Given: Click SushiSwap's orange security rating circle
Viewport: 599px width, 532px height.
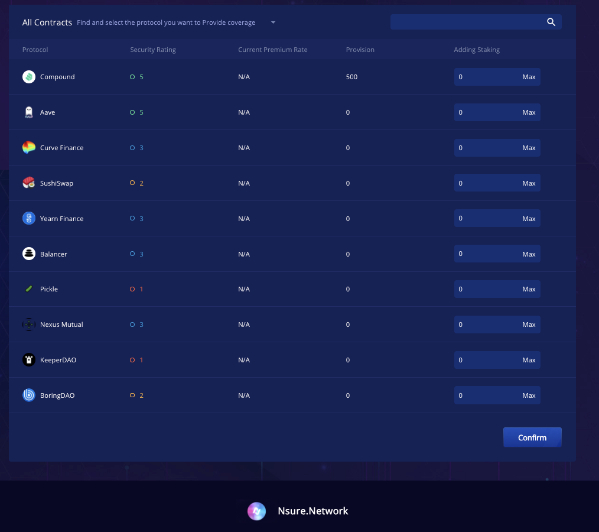Looking at the screenshot, I should [x=132, y=183].
